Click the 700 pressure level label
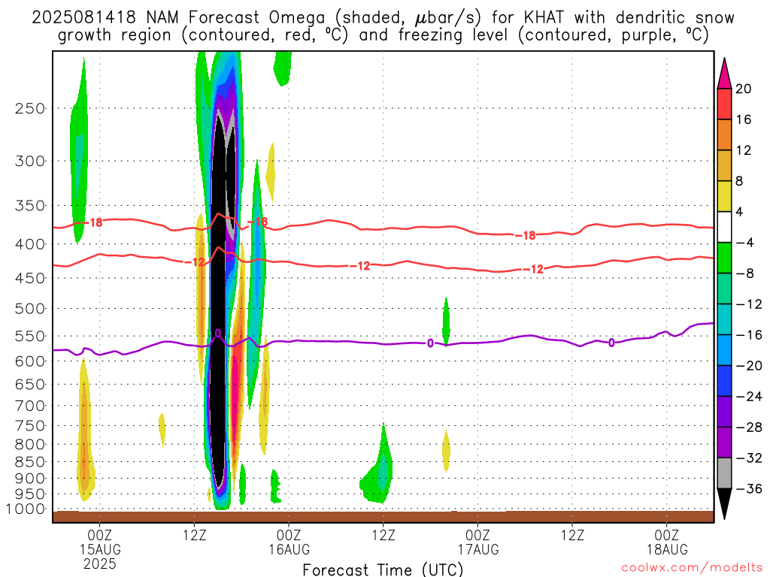 (x=30, y=406)
